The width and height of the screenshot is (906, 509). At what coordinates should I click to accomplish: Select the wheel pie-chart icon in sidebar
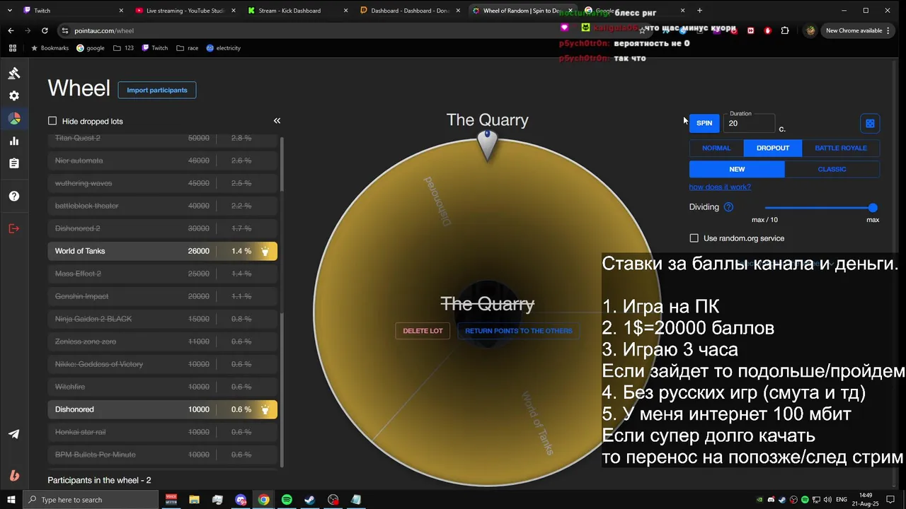coord(14,118)
